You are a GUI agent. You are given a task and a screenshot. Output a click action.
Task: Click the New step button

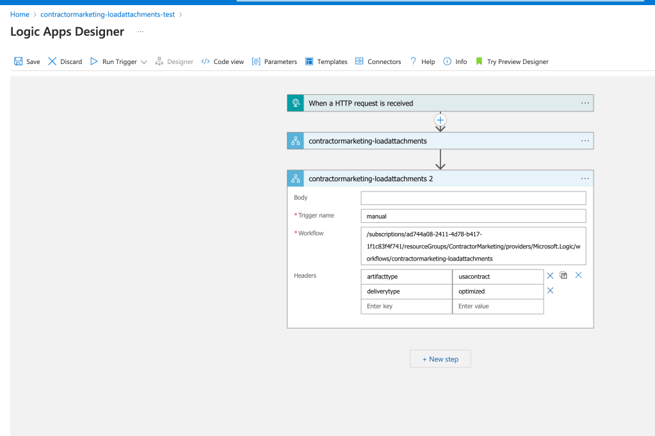point(441,359)
